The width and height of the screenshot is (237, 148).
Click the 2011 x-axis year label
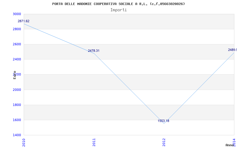pyautogui.click(x=94, y=142)
